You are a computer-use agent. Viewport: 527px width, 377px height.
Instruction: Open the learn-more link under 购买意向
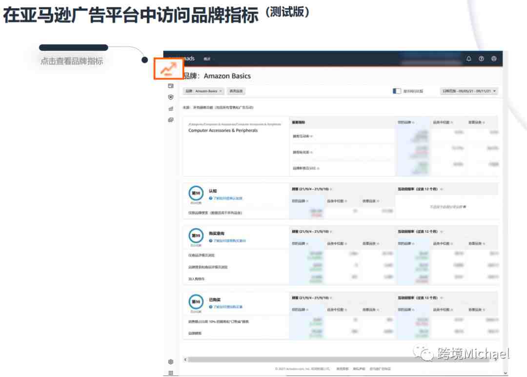[x=229, y=241]
